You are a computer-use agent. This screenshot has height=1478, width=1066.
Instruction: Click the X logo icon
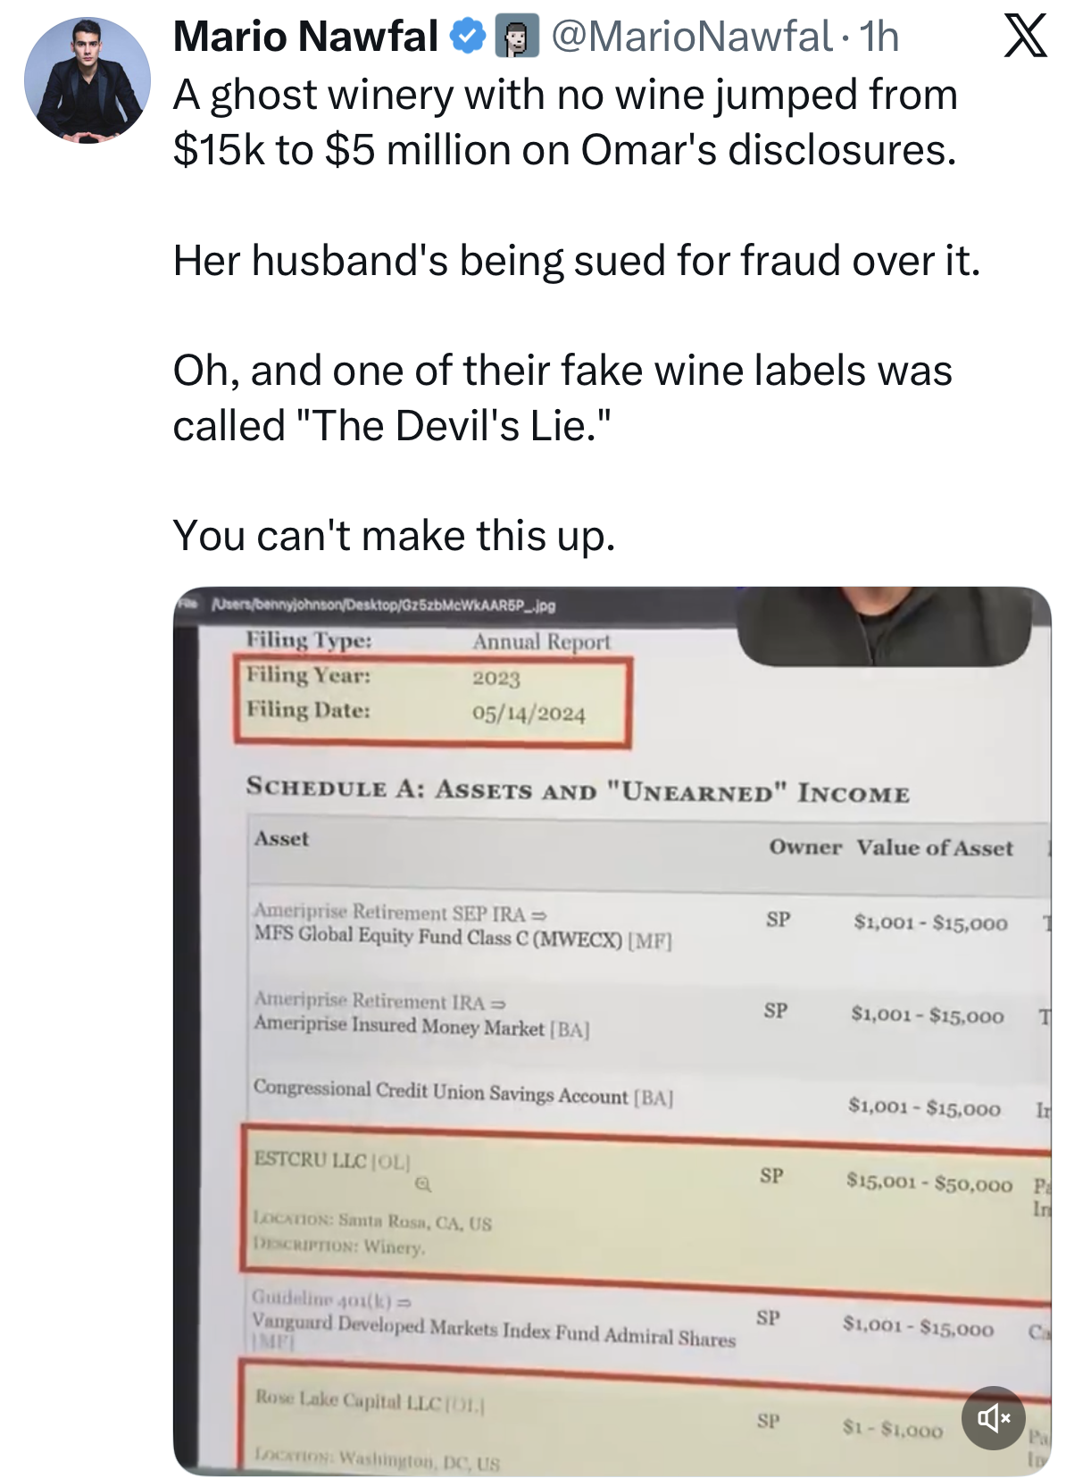(x=1025, y=38)
